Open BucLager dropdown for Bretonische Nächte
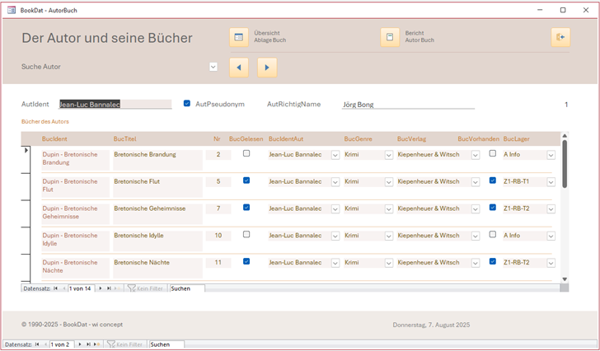Viewport: 600px width, 351px height. pyautogui.click(x=551, y=263)
